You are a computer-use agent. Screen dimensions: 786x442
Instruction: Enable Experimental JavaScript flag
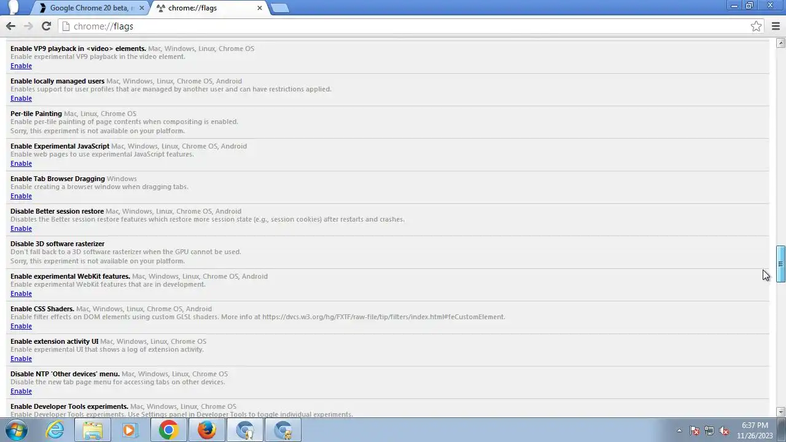(x=21, y=163)
